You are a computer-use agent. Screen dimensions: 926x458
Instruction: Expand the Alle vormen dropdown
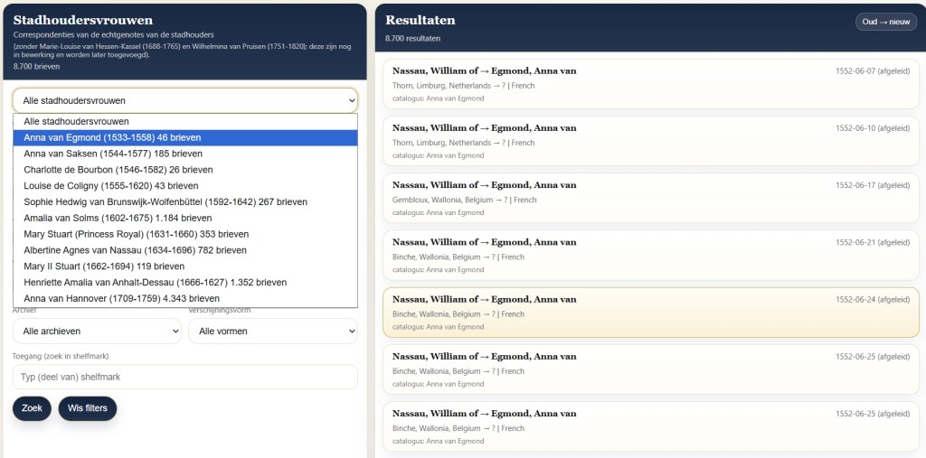coord(272,332)
